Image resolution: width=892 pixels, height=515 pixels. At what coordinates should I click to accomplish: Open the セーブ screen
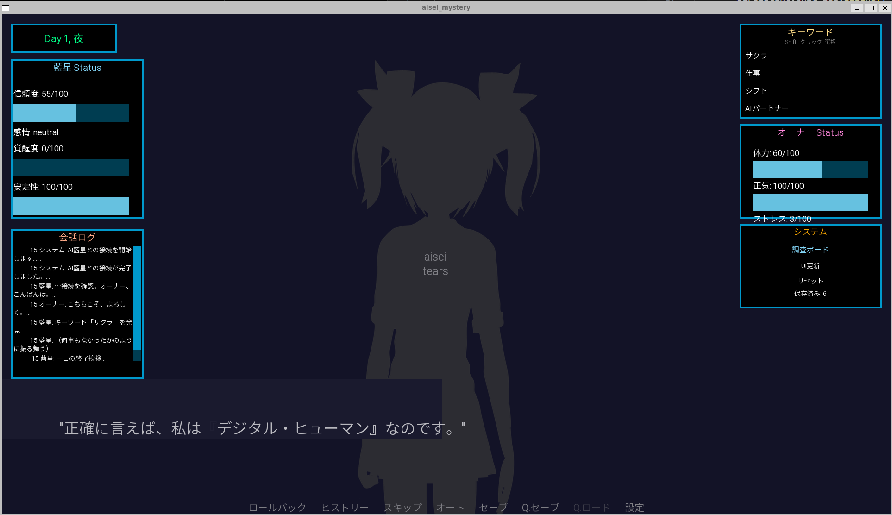coord(493,508)
